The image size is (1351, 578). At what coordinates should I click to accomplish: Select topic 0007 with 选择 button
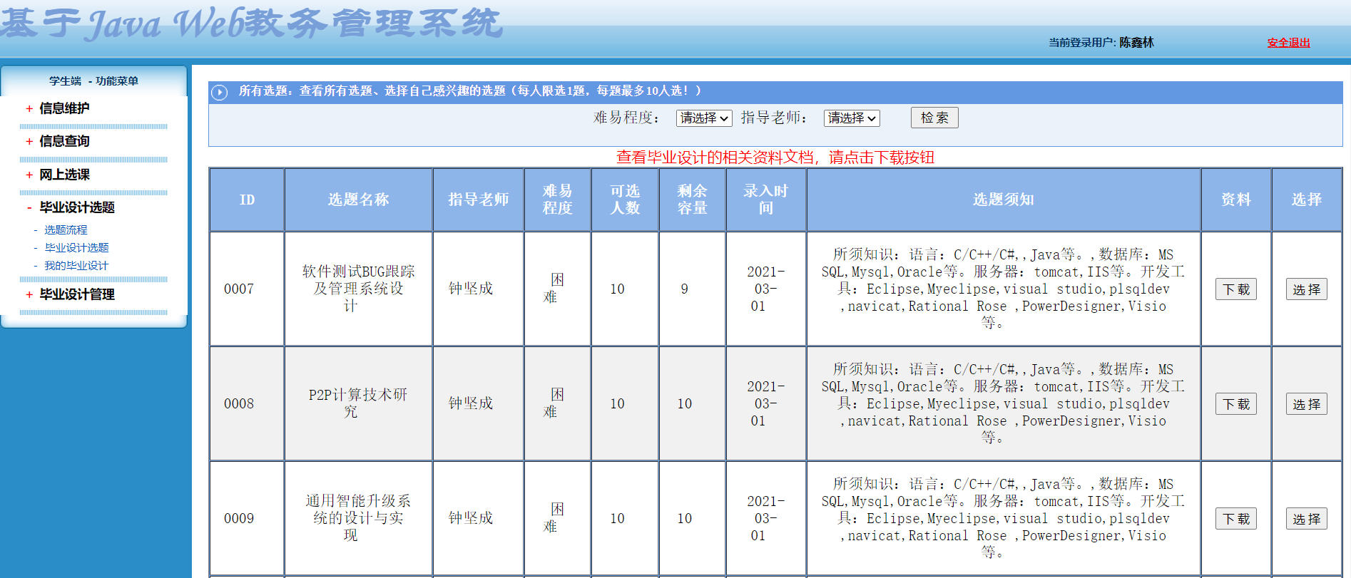[x=1307, y=289]
